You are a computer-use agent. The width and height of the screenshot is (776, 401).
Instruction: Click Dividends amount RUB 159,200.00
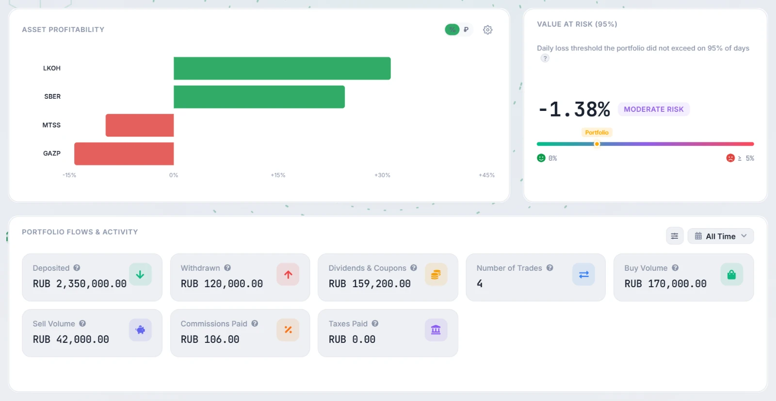[370, 284]
